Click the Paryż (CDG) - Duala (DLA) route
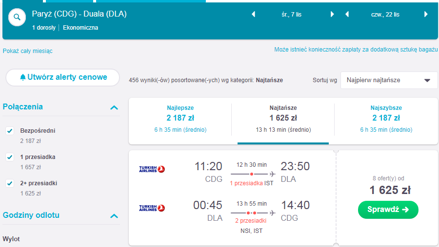Viewport: 439px width, 247px height. (x=79, y=14)
